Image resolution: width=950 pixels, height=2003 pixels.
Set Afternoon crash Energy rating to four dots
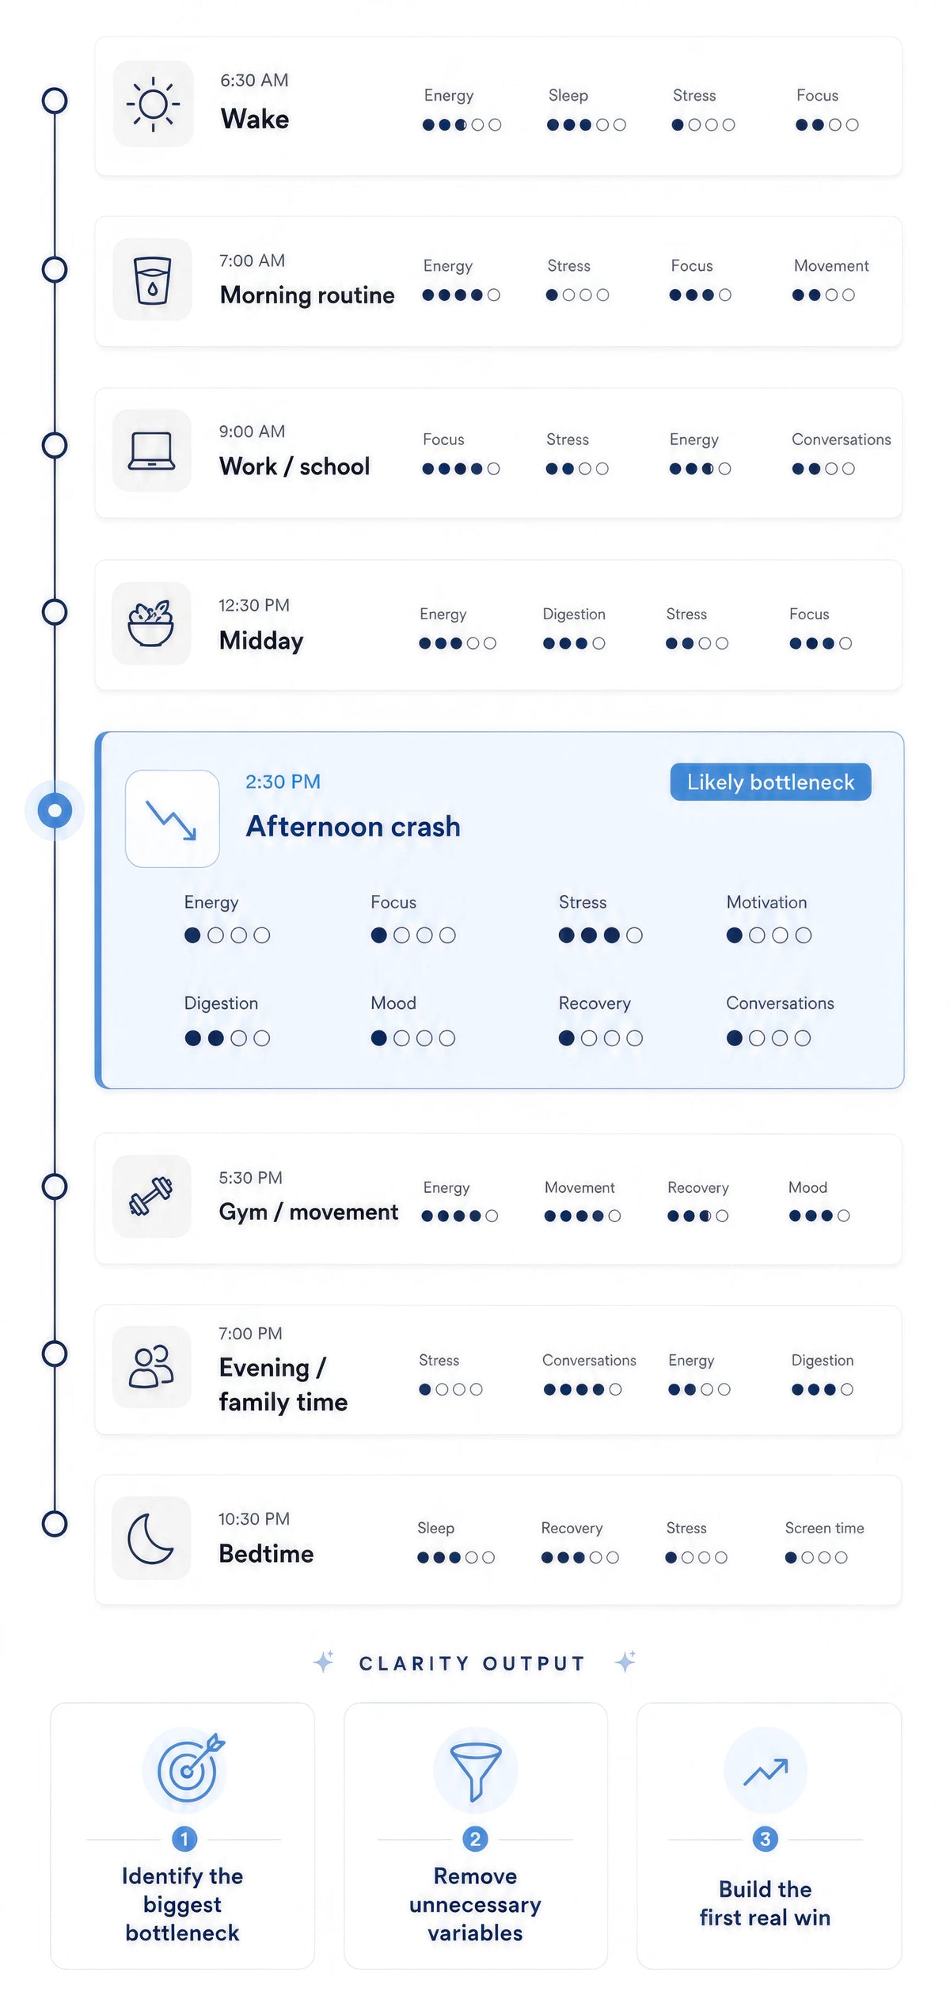tap(262, 935)
